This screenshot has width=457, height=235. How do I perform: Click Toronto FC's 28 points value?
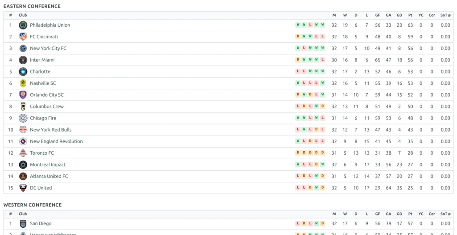tap(411, 153)
